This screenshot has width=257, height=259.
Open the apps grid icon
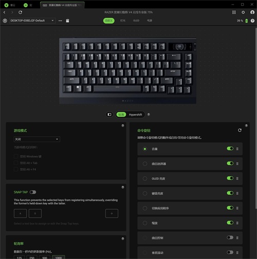coord(234,12)
